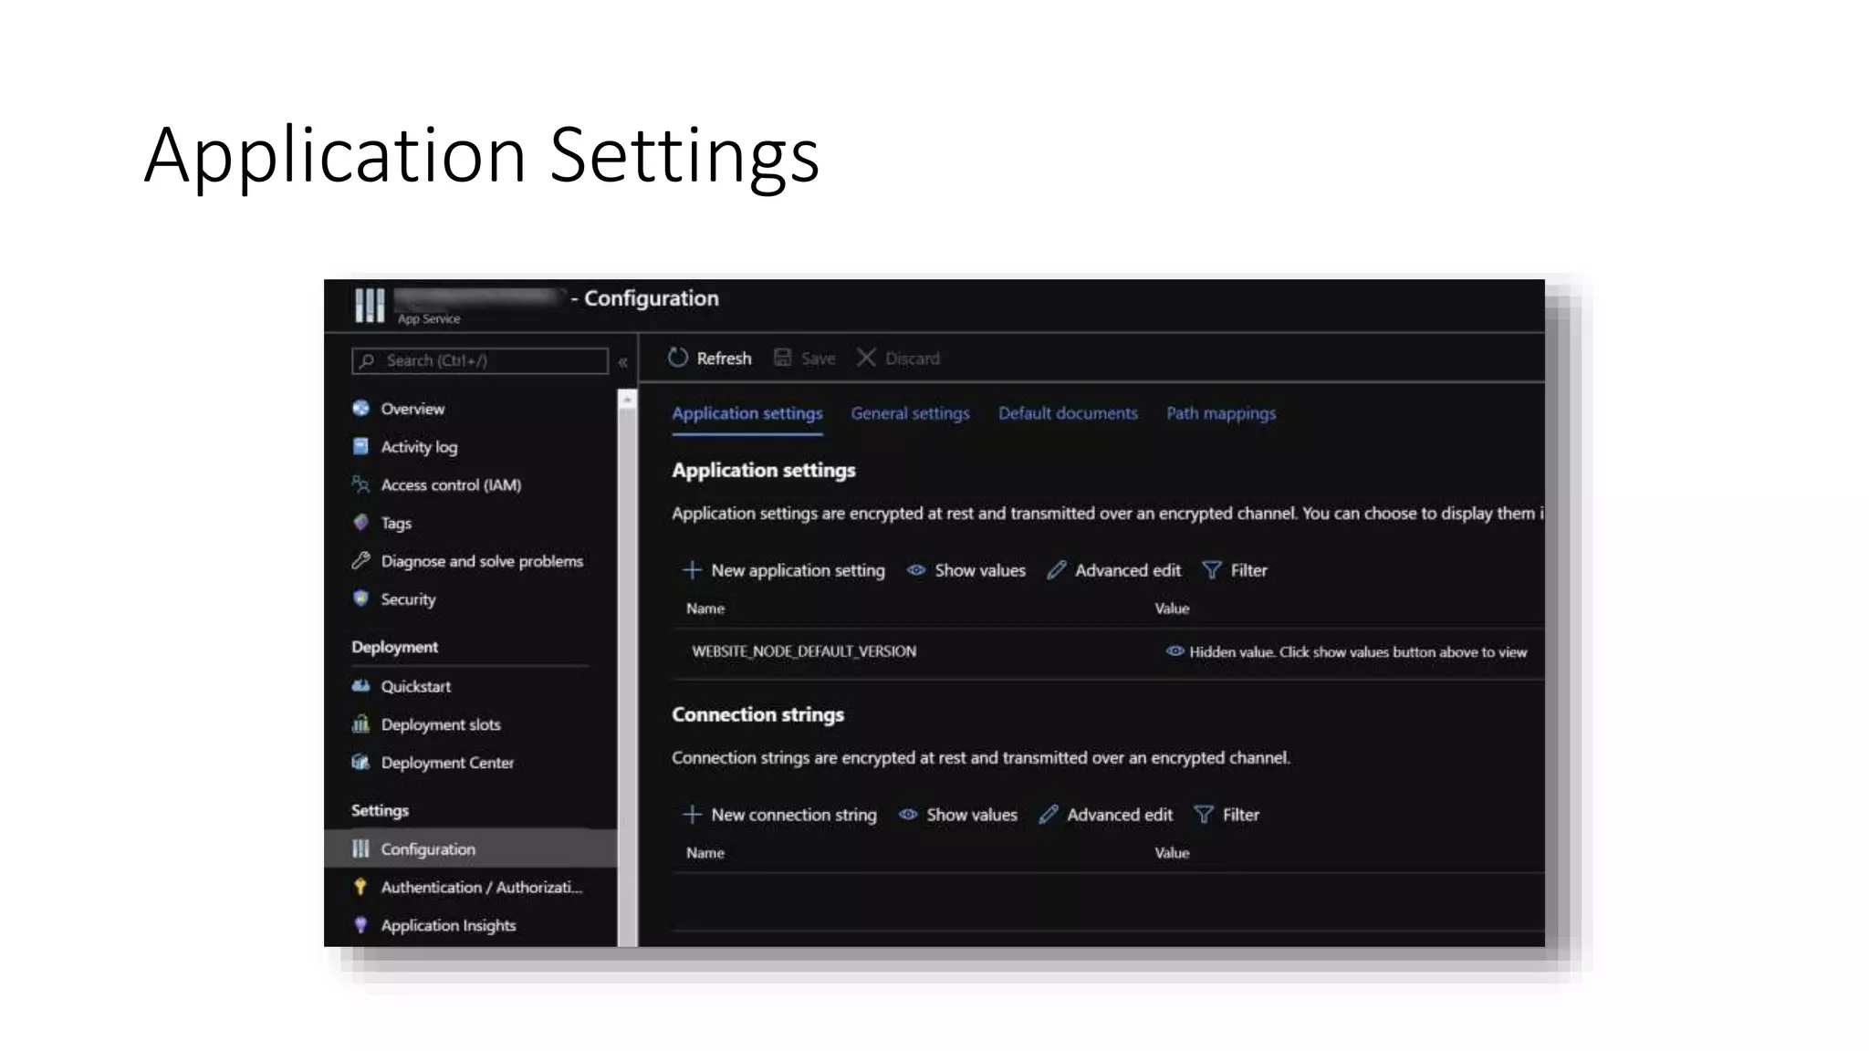The image size is (1869, 1051).
Task: Open the Path mappings tab
Action: (x=1221, y=413)
